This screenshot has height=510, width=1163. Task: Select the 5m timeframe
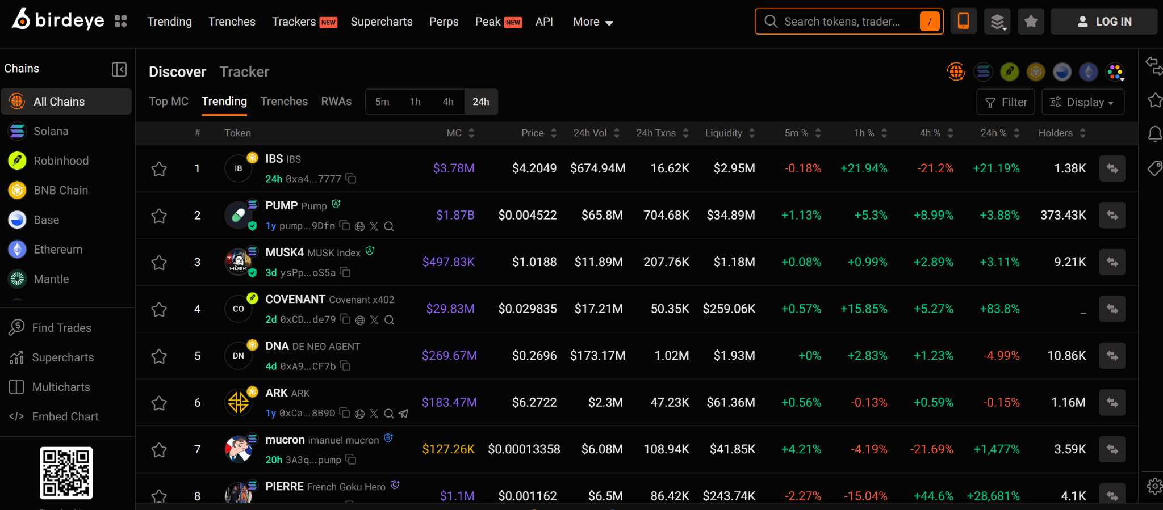[x=382, y=102]
